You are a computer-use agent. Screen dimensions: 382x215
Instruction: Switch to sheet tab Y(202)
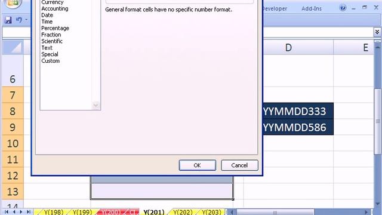[x=183, y=212]
